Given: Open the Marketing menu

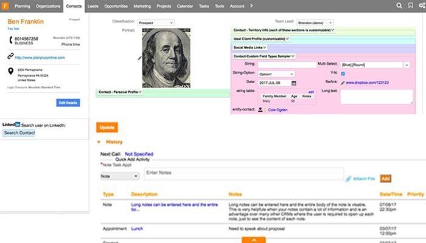Looking at the screenshot, I should click(142, 6).
